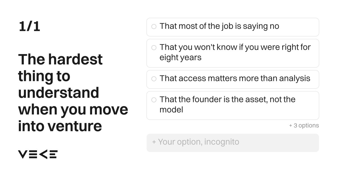Click the plus sign in the custom option field
337x177 pixels.
click(154, 142)
